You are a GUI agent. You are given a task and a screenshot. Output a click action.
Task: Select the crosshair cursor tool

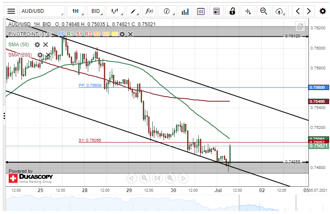tap(248, 11)
